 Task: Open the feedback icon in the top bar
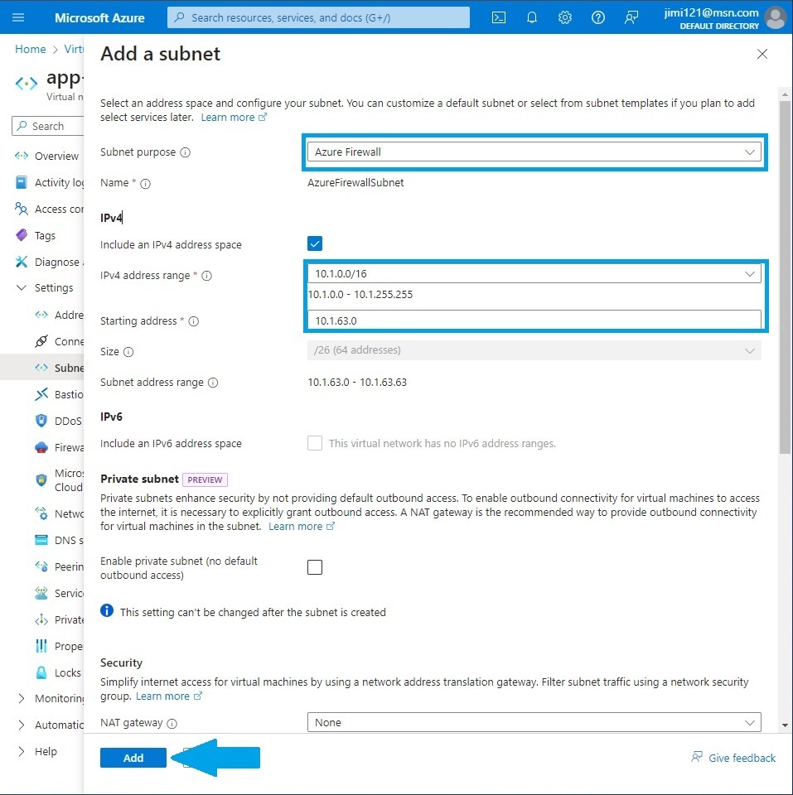631,17
